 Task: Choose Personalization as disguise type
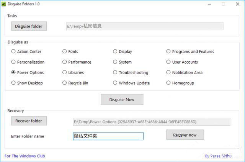click(x=14, y=62)
